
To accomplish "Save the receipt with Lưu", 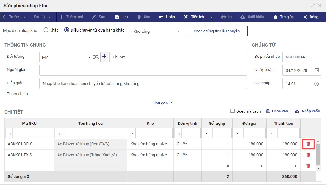I will 121,17.
